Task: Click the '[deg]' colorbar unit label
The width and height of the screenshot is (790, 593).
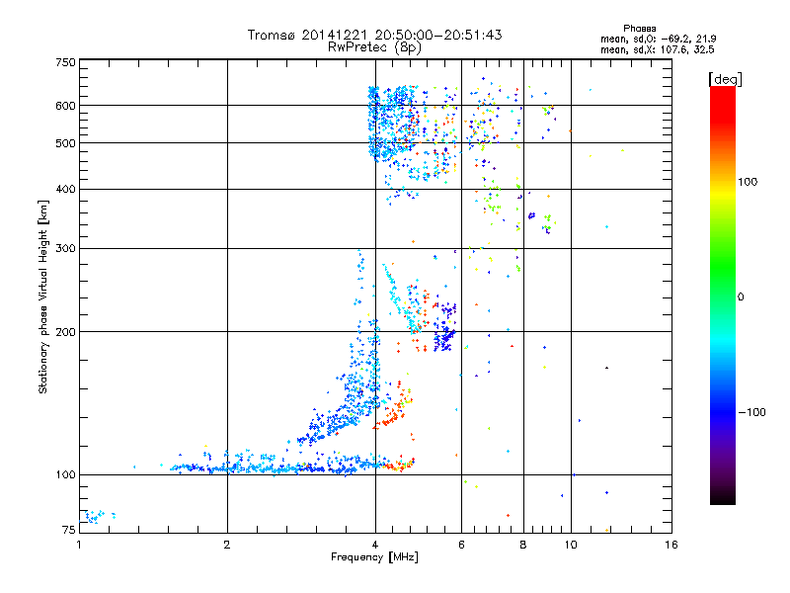Action: (x=725, y=79)
